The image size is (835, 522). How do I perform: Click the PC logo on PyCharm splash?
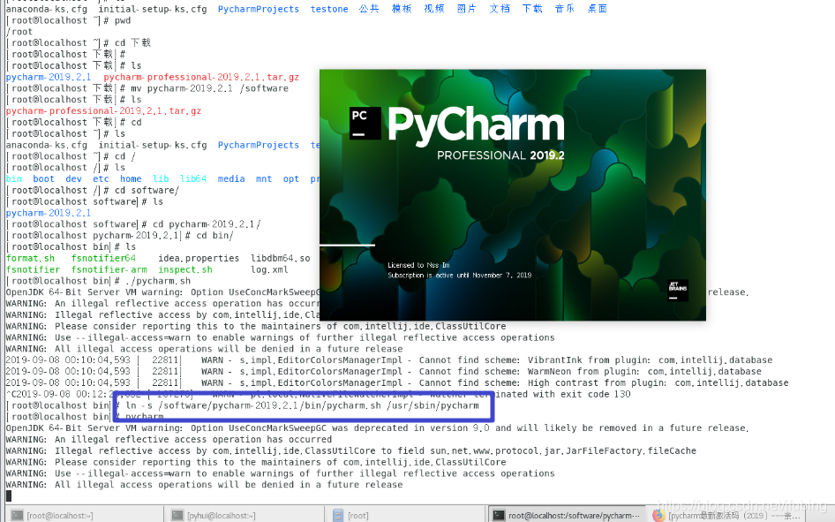[365, 124]
